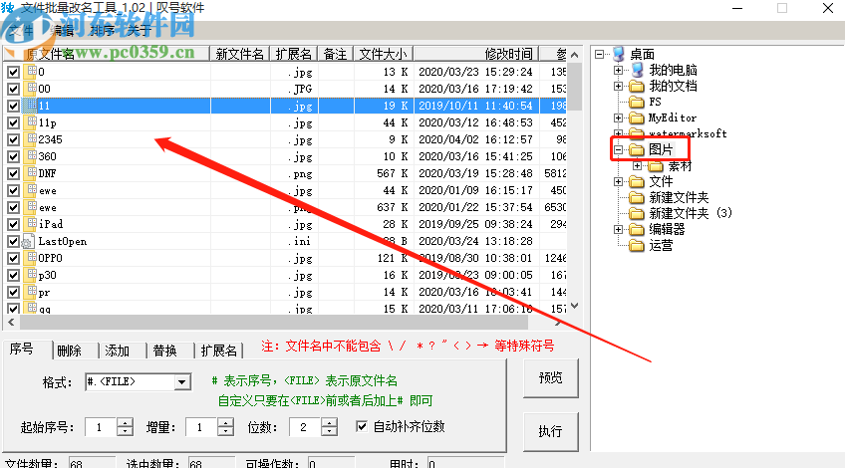Click the file icon for 360

(x=31, y=156)
